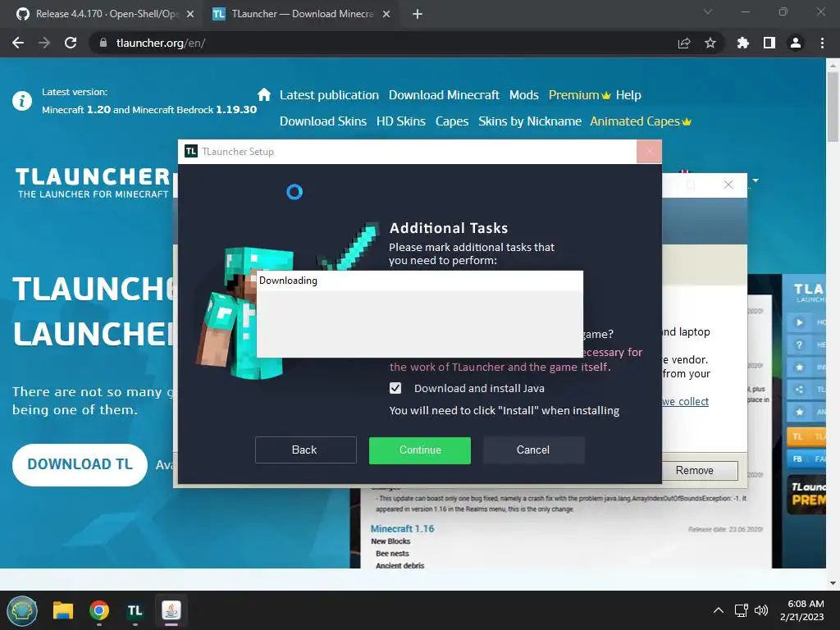
Task: Show hidden tray icons chevron
Action: click(719, 610)
